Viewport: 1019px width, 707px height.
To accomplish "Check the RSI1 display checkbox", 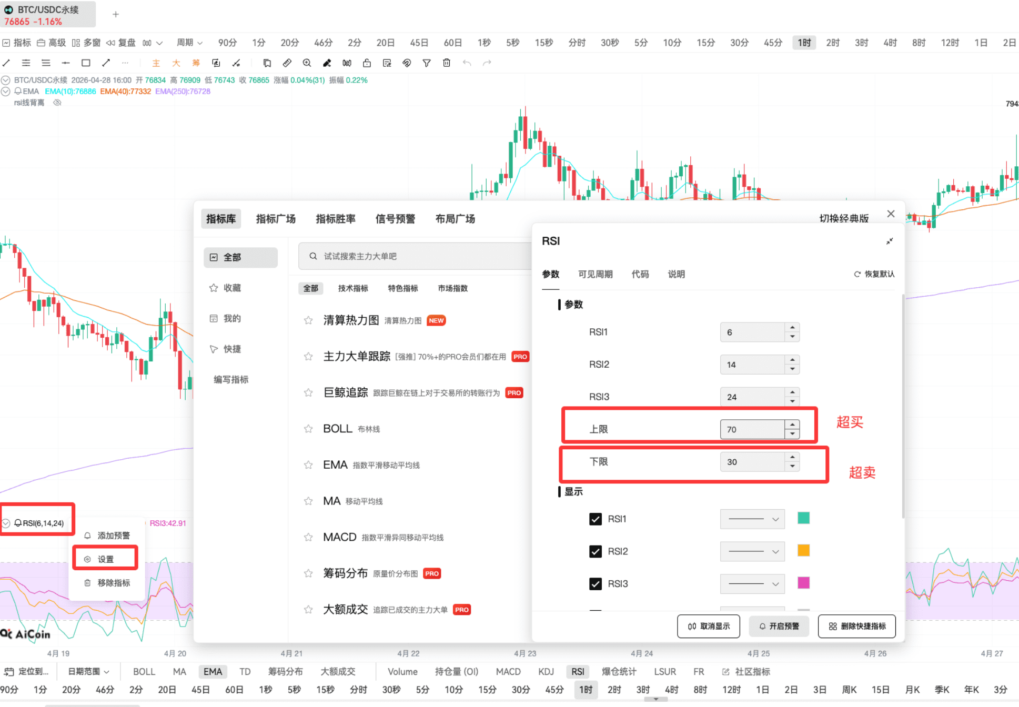I will pos(595,519).
